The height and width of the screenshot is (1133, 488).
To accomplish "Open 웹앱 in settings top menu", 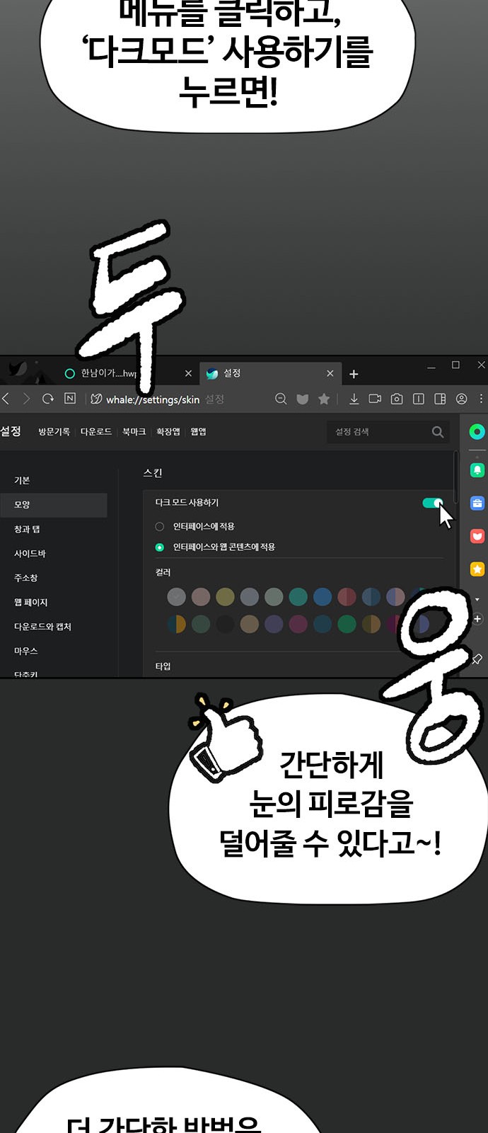I will coord(199,431).
